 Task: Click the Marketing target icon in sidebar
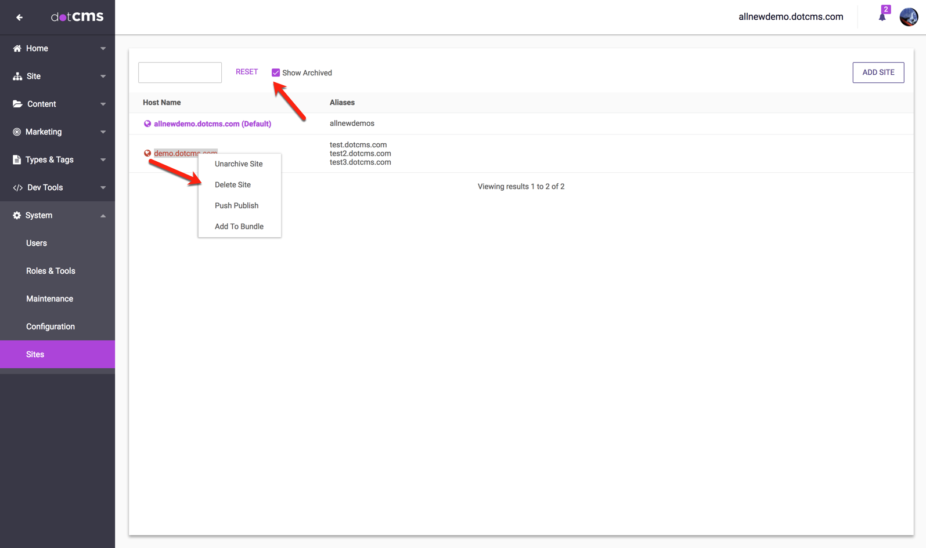(17, 132)
